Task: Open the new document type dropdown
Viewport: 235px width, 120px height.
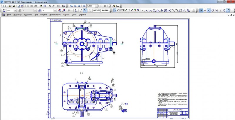Action: point(7,6)
